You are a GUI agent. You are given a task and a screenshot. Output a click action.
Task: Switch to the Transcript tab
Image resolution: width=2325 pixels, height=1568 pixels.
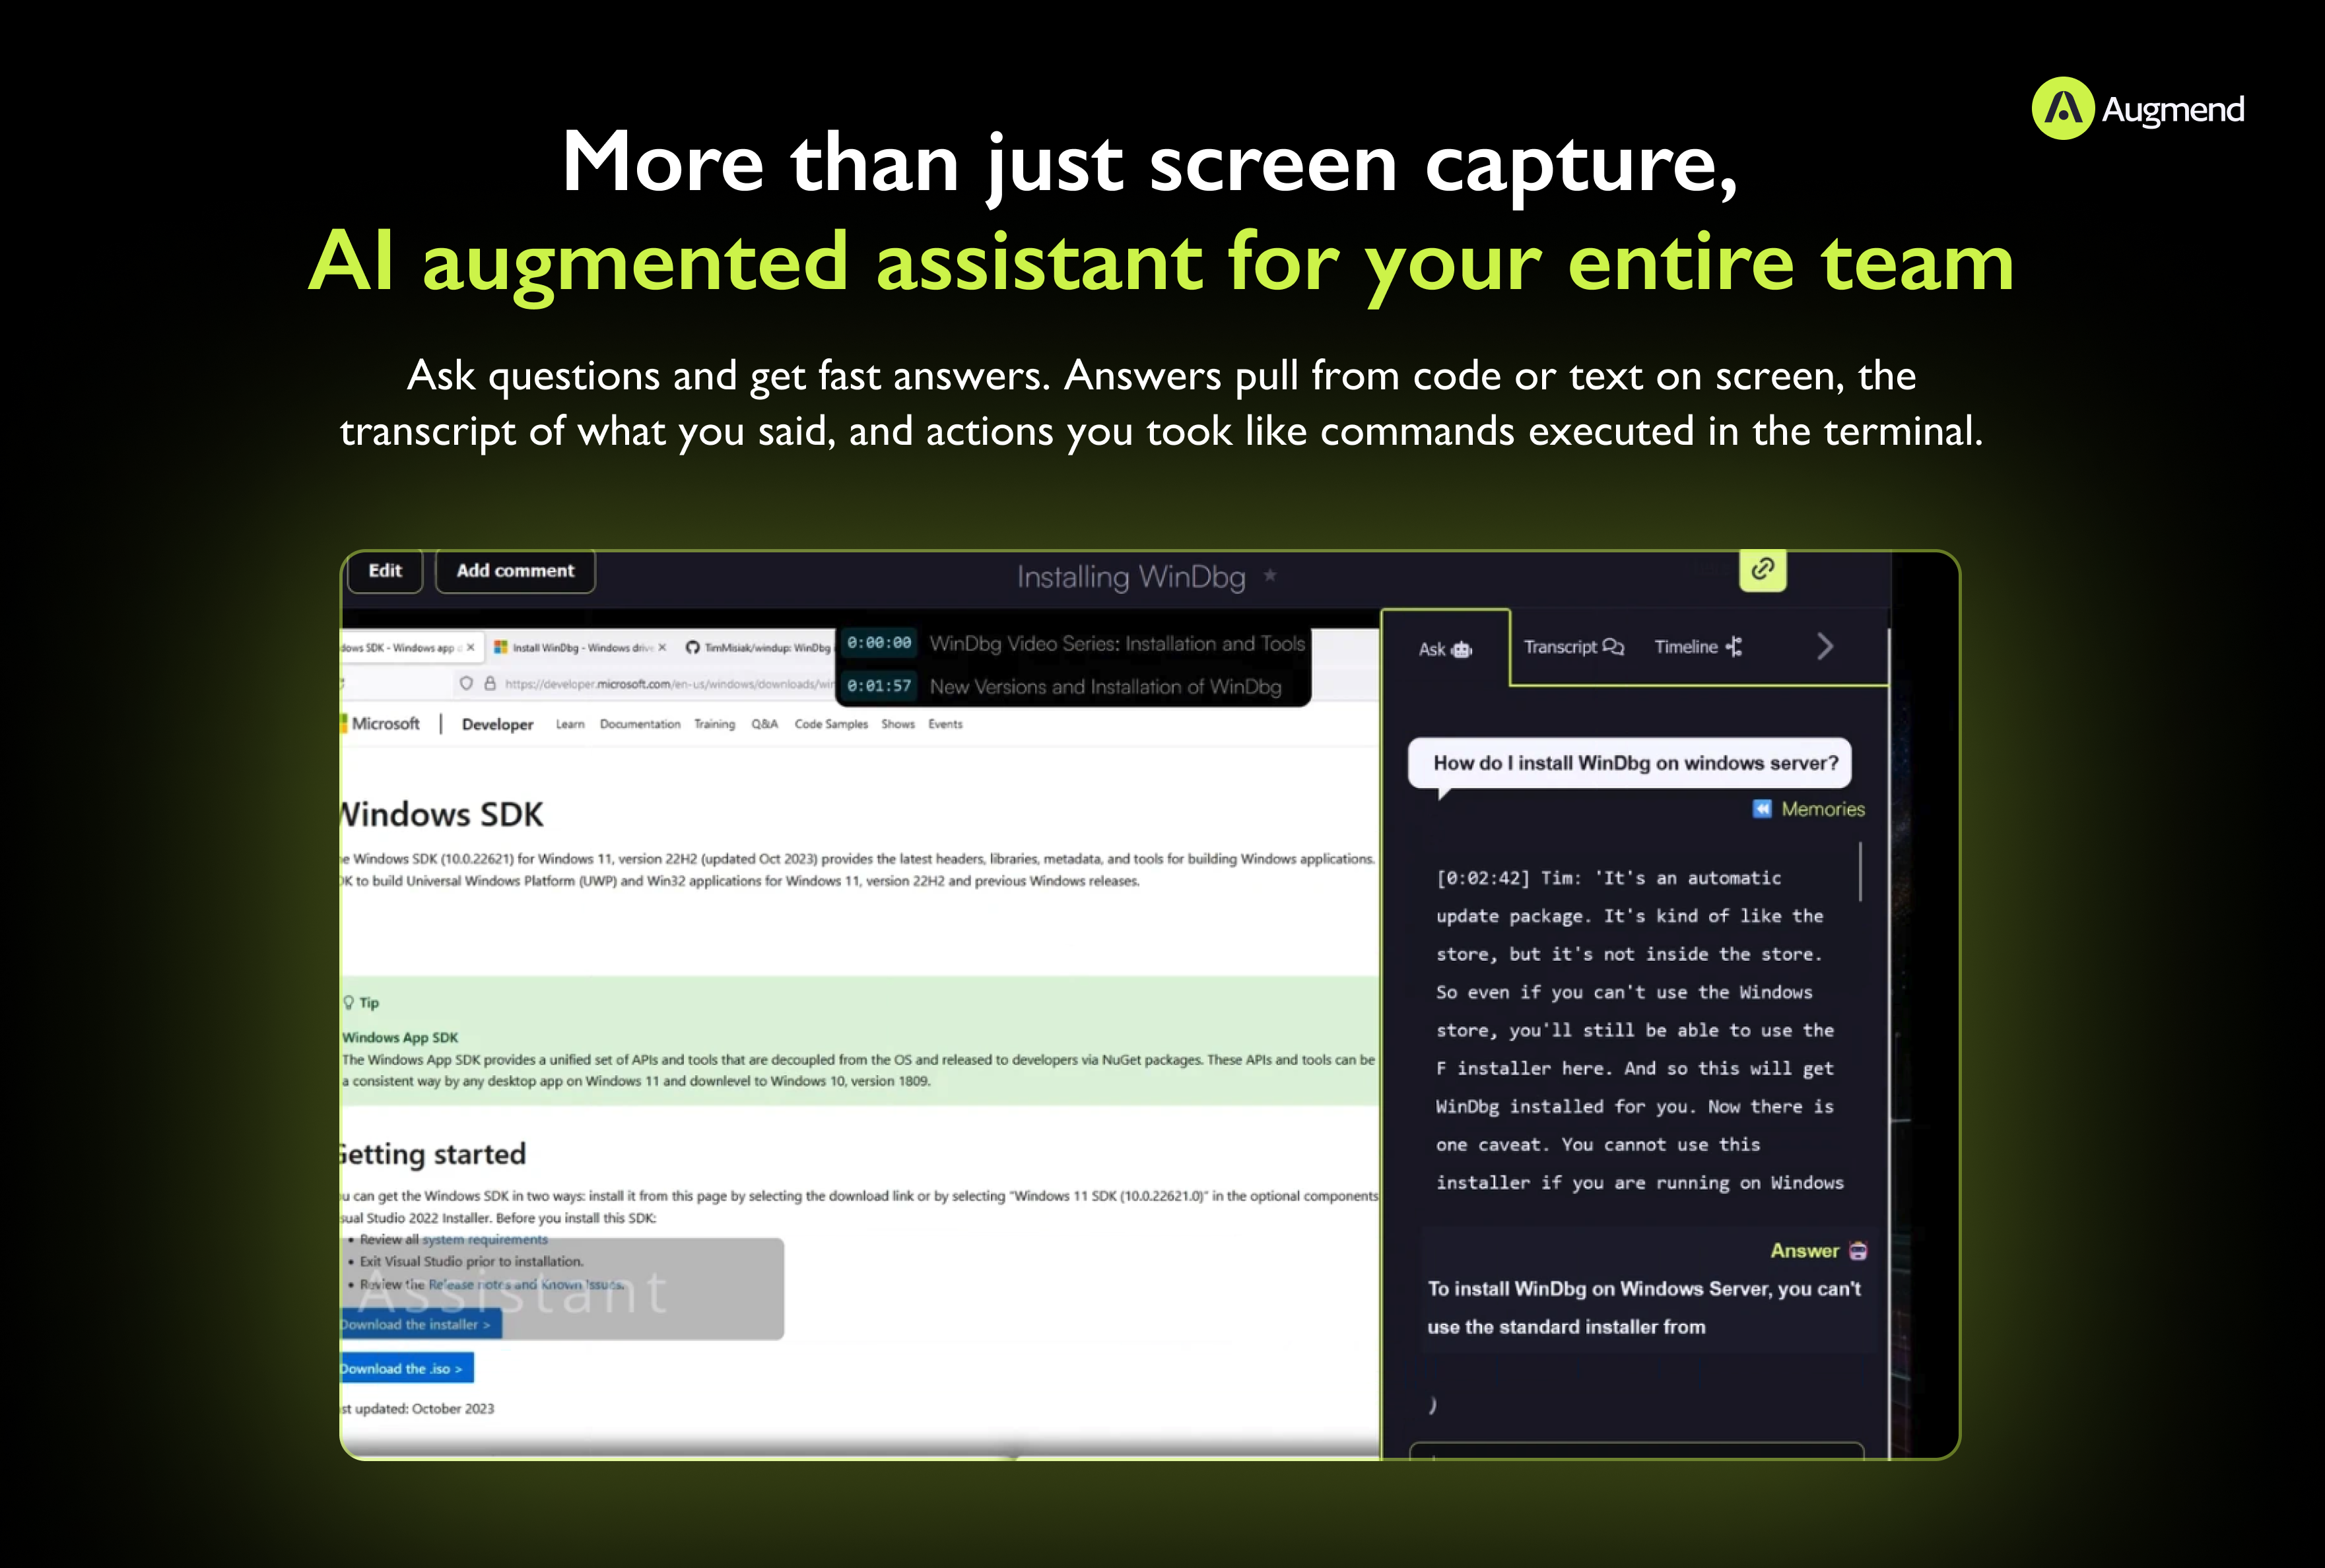[1573, 647]
